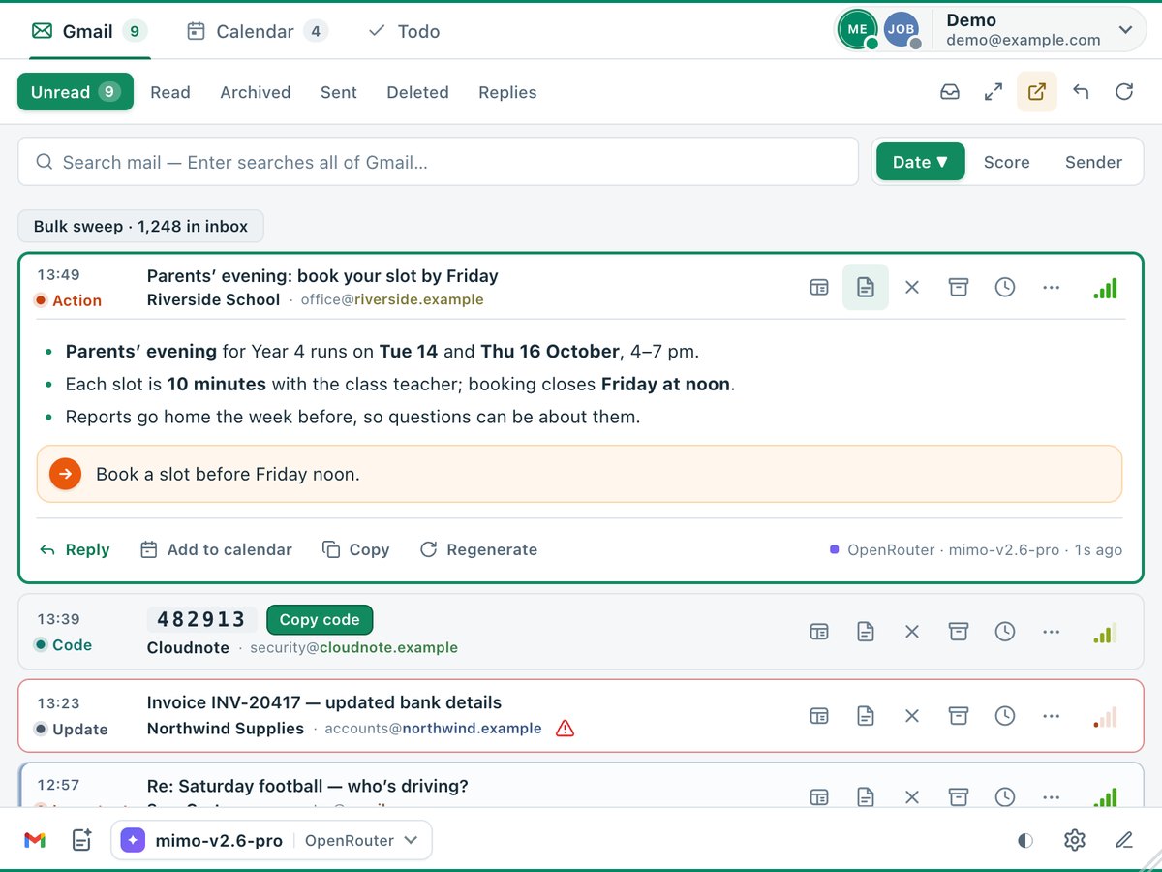Show summary document icon for Cloudnote email
Image resolution: width=1162 pixels, height=872 pixels.
866,632
